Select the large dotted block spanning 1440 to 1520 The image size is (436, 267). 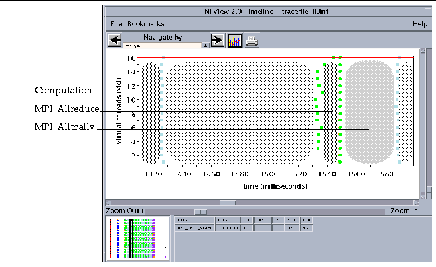[x=239, y=113]
